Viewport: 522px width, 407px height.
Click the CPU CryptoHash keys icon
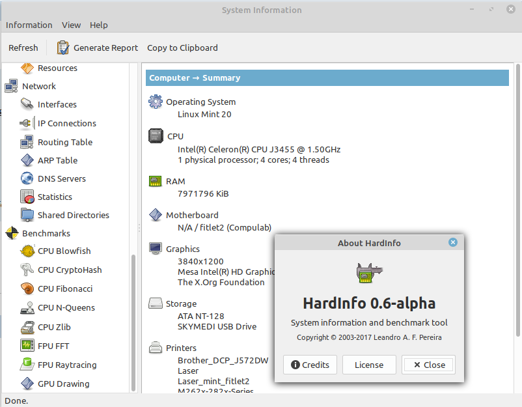point(27,270)
